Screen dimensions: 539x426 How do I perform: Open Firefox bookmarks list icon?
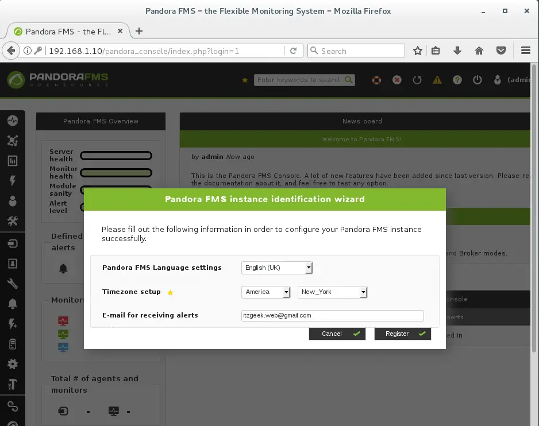point(436,51)
